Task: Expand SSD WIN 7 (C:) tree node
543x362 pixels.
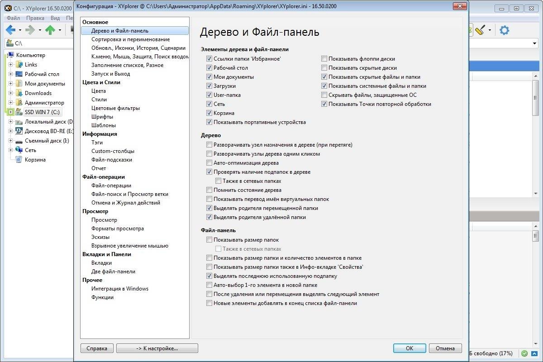Action: tap(11, 112)
